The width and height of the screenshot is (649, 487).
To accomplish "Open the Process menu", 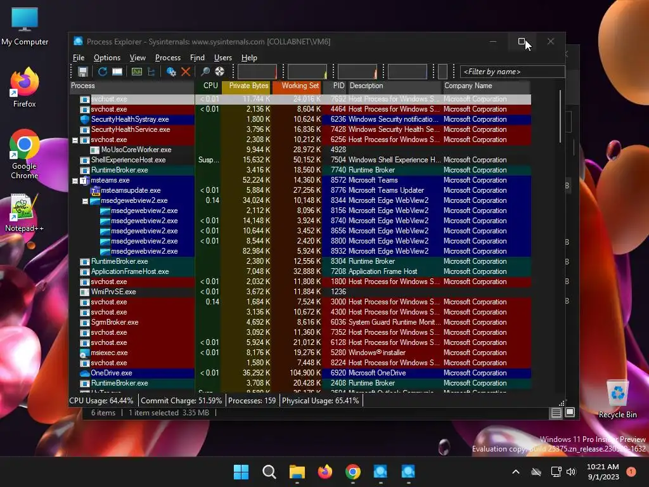I will click(167, 58).
